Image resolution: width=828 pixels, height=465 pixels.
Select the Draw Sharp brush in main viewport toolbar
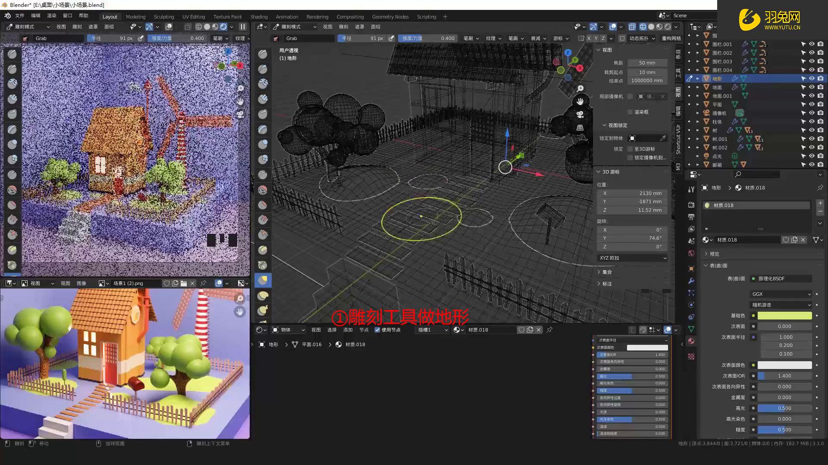pyautogui.click(x=263, y=69)
